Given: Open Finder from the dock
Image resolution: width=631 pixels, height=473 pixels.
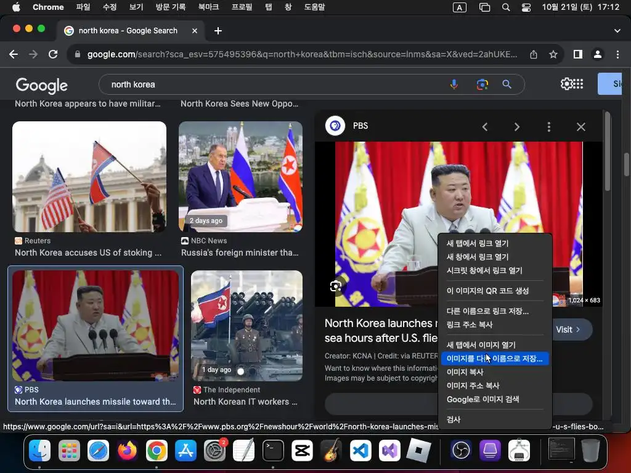Looking at the screenshot, I should tap(39, 450).
